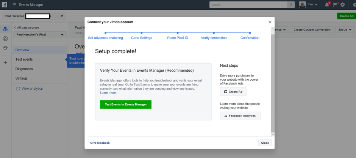The width and height of the screenshot is (356, 158).
Task: Click Create Ad under Next steps
Action: (x=233, y=92)
